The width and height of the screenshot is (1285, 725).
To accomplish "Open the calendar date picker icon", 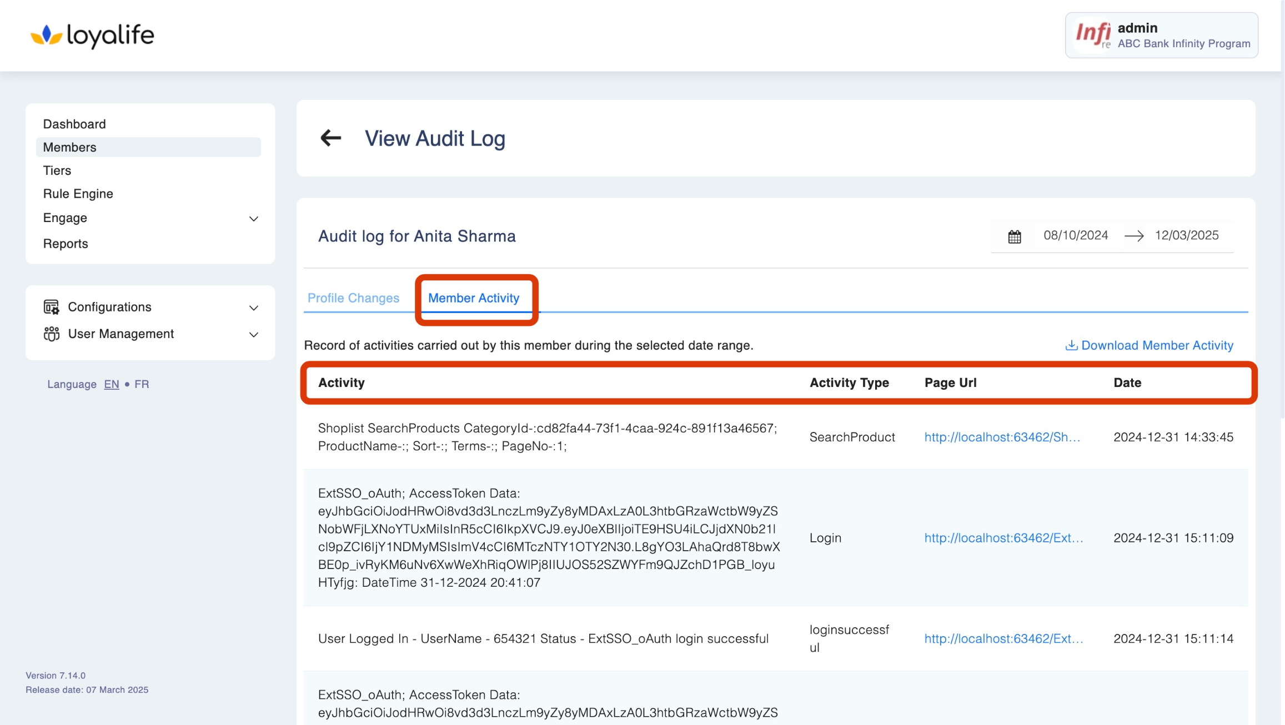I will pyautogui.click(x=1014, y=236).
